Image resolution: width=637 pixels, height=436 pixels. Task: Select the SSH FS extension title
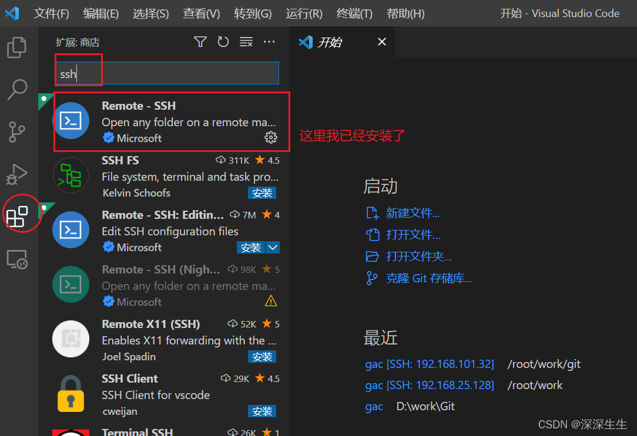(x=120, y=160)
